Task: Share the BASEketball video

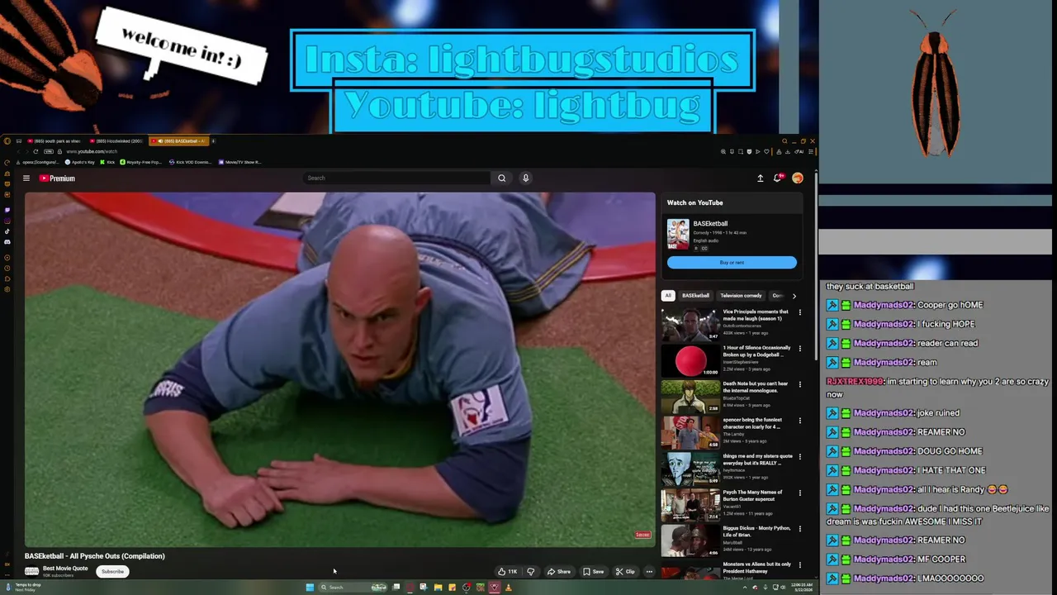Action: click(559, 571)
